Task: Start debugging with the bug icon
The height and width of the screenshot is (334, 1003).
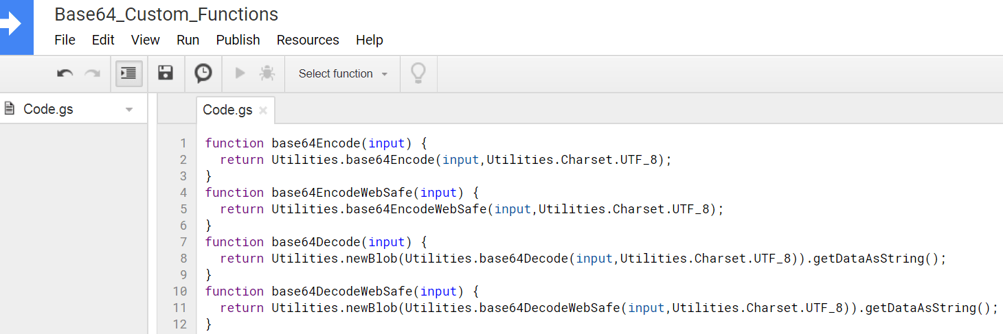Action: click(267, 73)
